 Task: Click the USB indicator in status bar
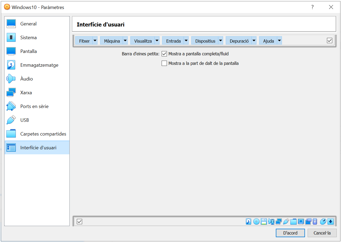pyautogui.click(x=286, y=222)
